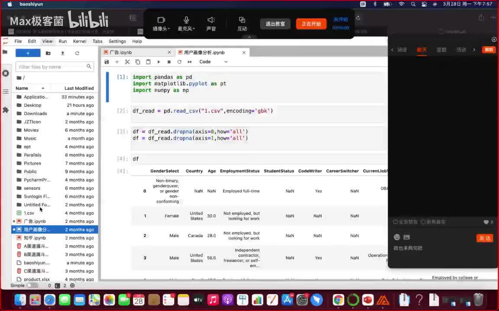Open the file browser sidebar tab
The width and height of the screenshot is (499, 311).
point(5,52)
